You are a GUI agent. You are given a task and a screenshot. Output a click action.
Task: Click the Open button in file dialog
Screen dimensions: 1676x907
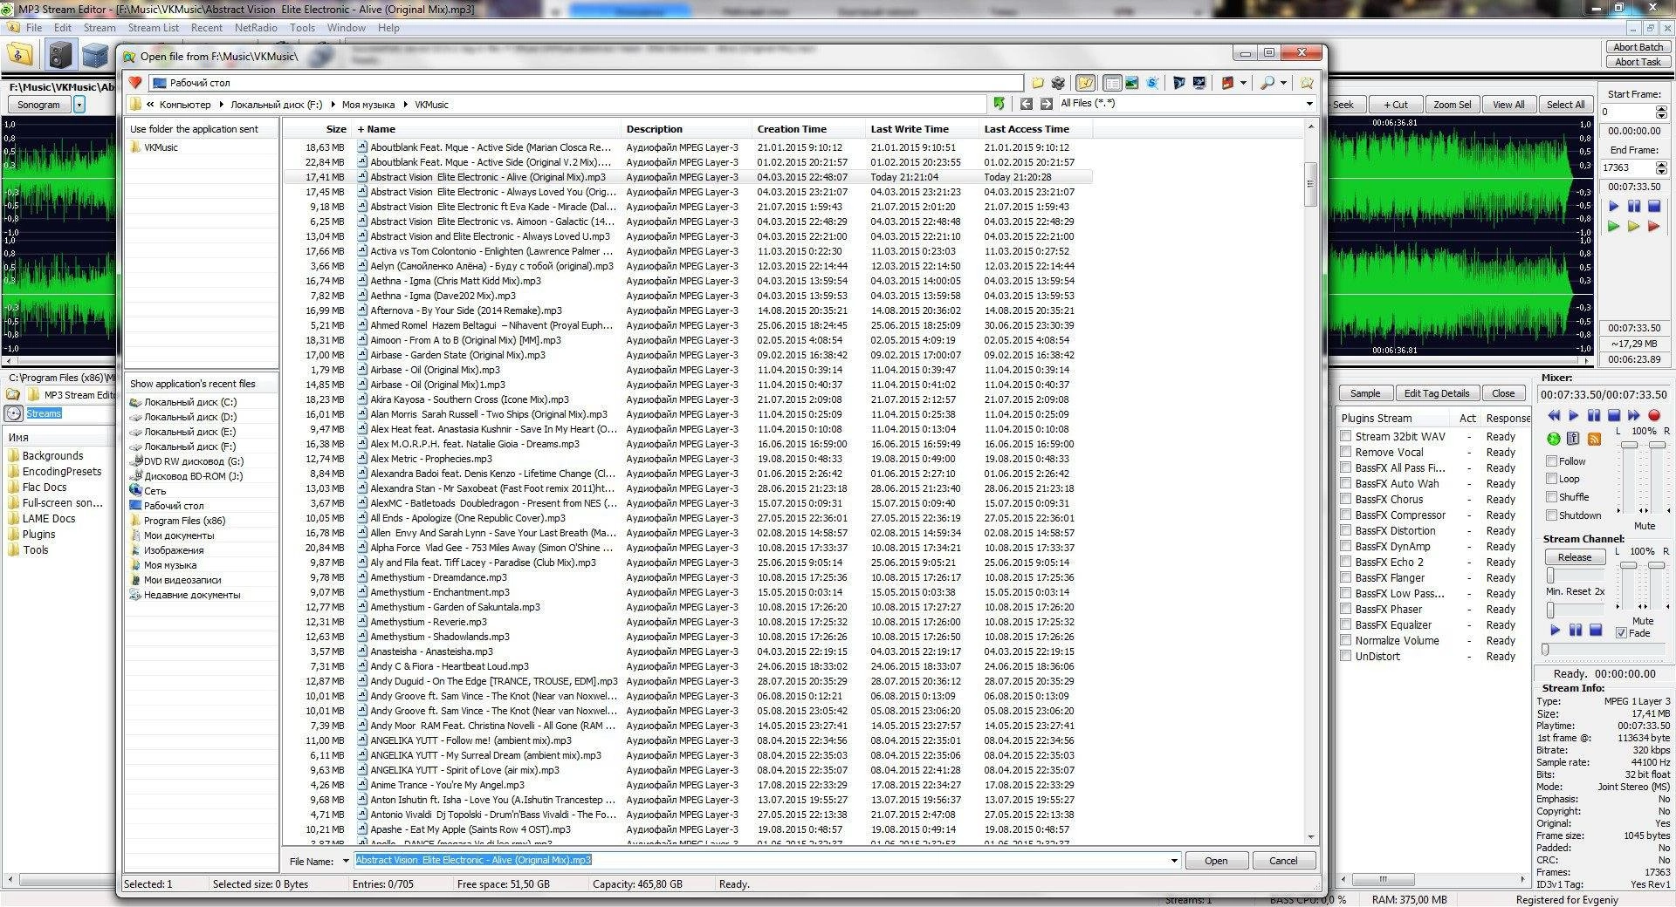[1216, 861]
